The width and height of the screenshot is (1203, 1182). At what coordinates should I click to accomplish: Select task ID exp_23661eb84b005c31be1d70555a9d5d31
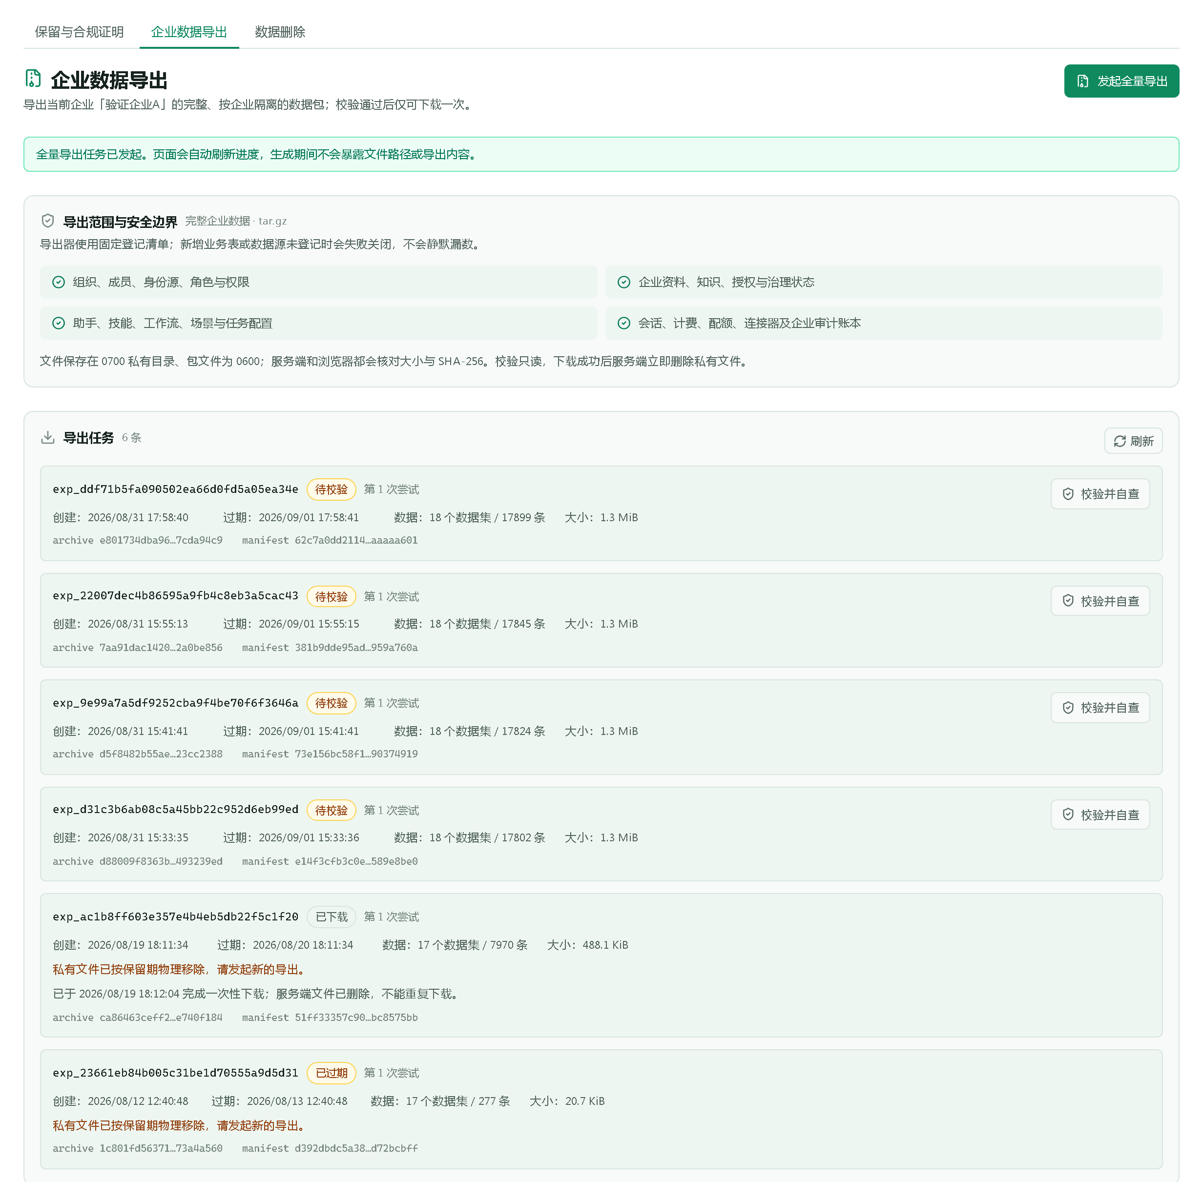point(175,1073)
